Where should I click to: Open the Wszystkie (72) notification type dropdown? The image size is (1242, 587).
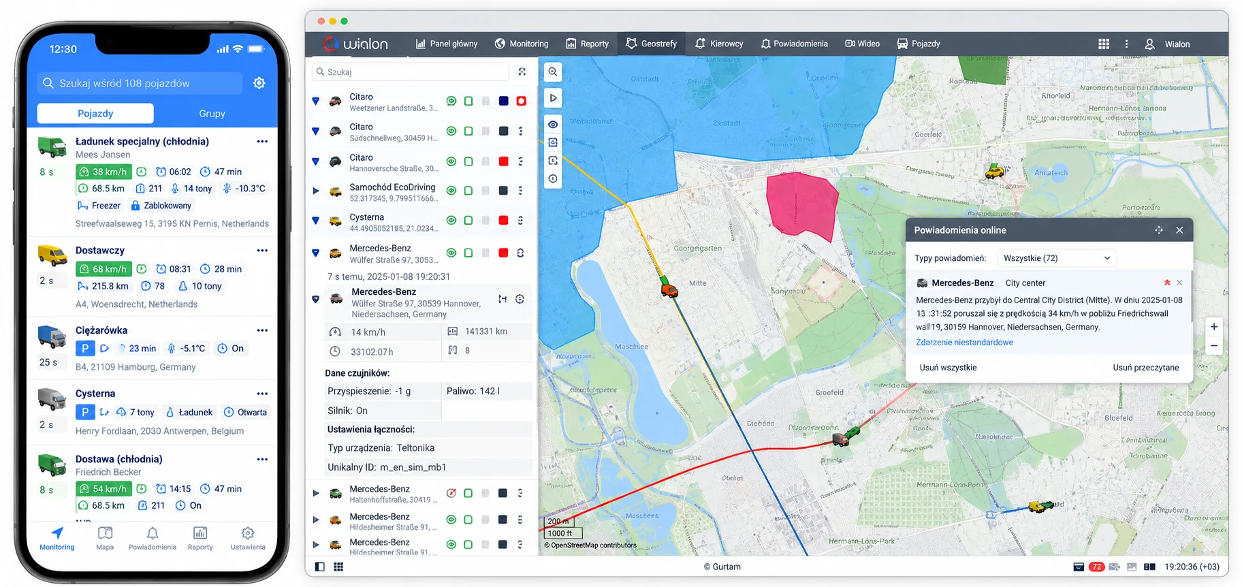coord(1056,258)
